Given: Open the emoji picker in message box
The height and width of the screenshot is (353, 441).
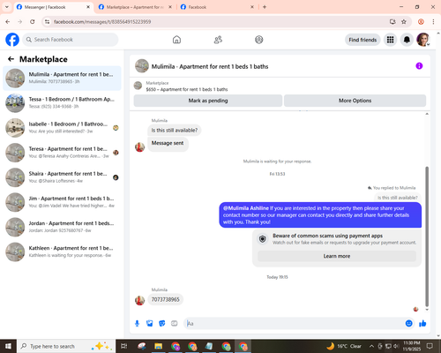Looking at the screenshot, I should tap(408, 324).
